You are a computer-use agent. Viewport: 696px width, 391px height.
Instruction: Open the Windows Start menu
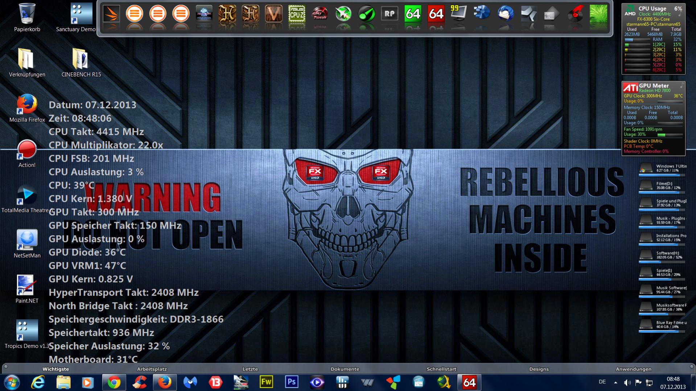click(x=12, y=382)
